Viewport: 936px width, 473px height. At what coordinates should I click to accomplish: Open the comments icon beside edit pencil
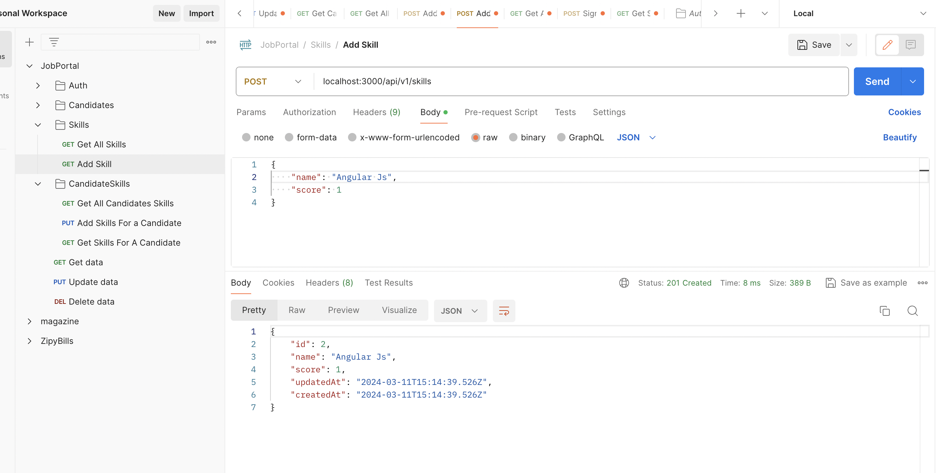[x=910, y=45]
